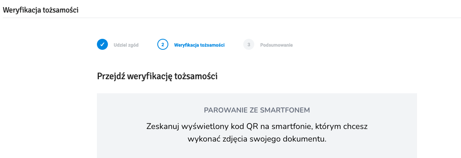Click the divider line under page title

[x=231, y=18]
